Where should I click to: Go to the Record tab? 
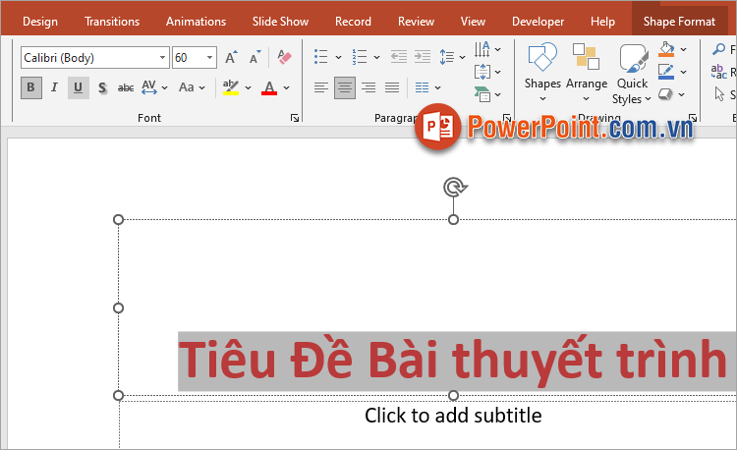tap(353, 22)
